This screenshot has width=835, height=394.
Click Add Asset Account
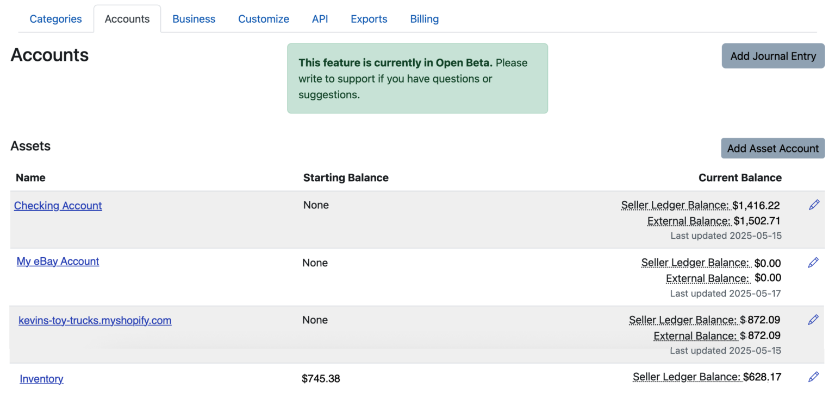pos(772,148)
